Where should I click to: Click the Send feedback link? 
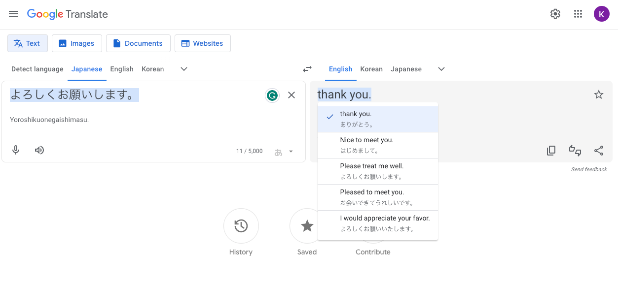(589, 169)
